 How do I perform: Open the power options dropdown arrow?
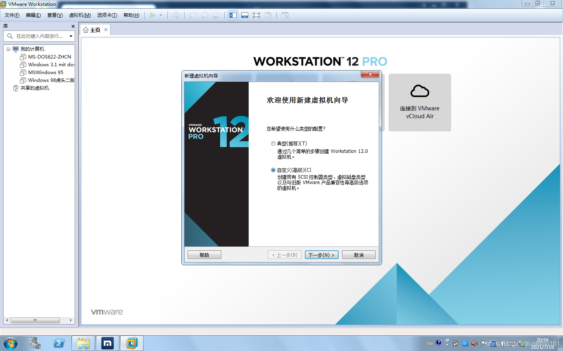point(161,15)
